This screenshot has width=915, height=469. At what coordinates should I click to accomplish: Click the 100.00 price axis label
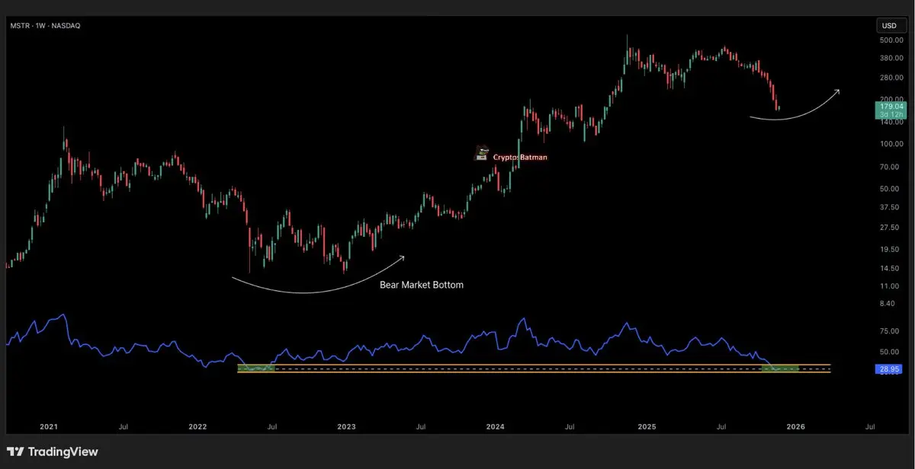click(891, 144)
